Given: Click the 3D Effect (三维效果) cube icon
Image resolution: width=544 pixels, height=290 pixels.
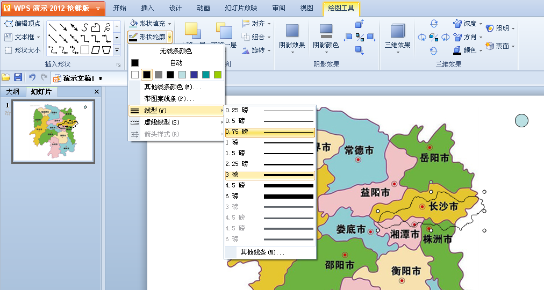Looking at the screenshot, I should click(397, 32).
